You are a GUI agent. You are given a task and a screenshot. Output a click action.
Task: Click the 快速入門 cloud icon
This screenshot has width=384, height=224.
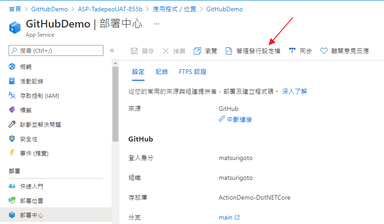(x=12, y=186)
